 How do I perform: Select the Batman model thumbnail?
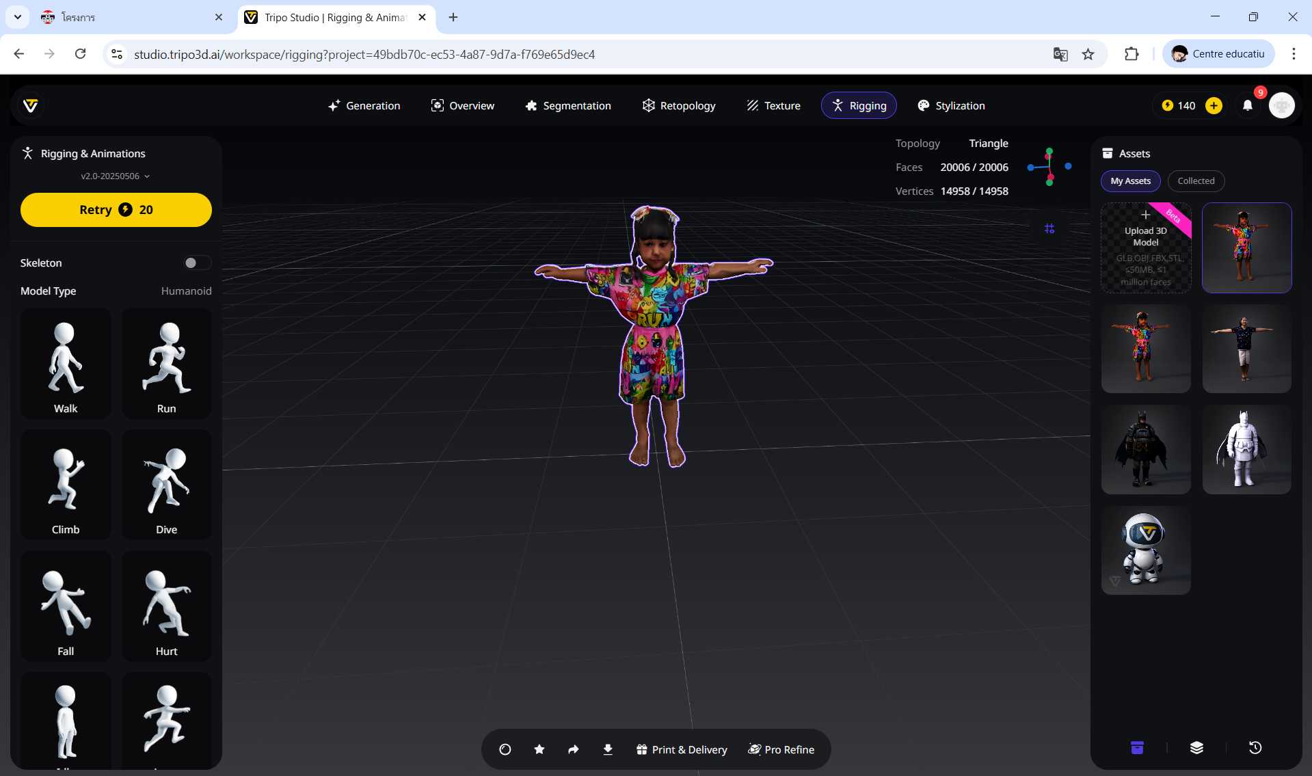click(x=1145, y=449)
